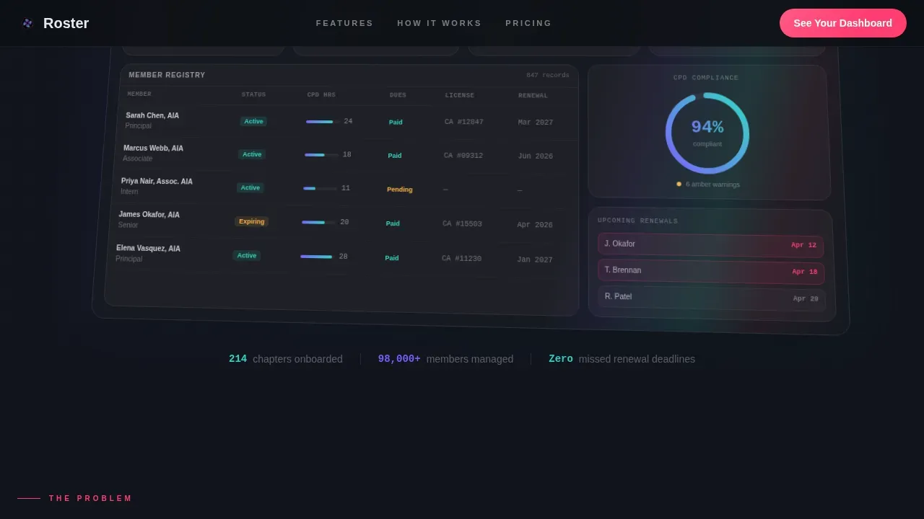The height and width of the screenshot is (519, 924).
Task: Click Sarah Chen's CPD hours progress bar
Action: click(x=323, y=122)
